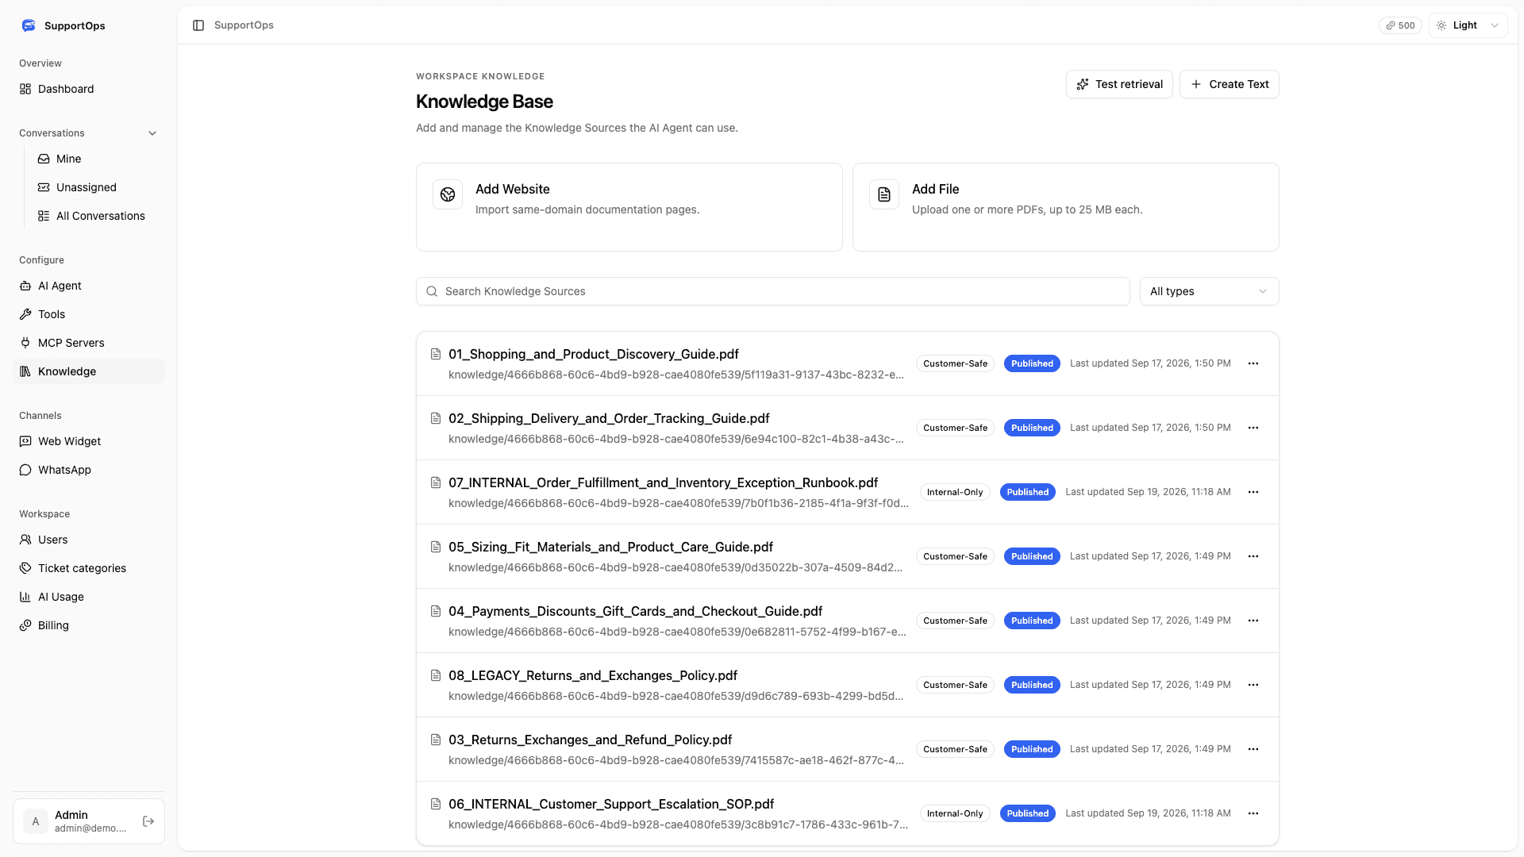1524x857 pixels.
Task: Focus the Search Knowledge Sources field
Action: point(772,291)
